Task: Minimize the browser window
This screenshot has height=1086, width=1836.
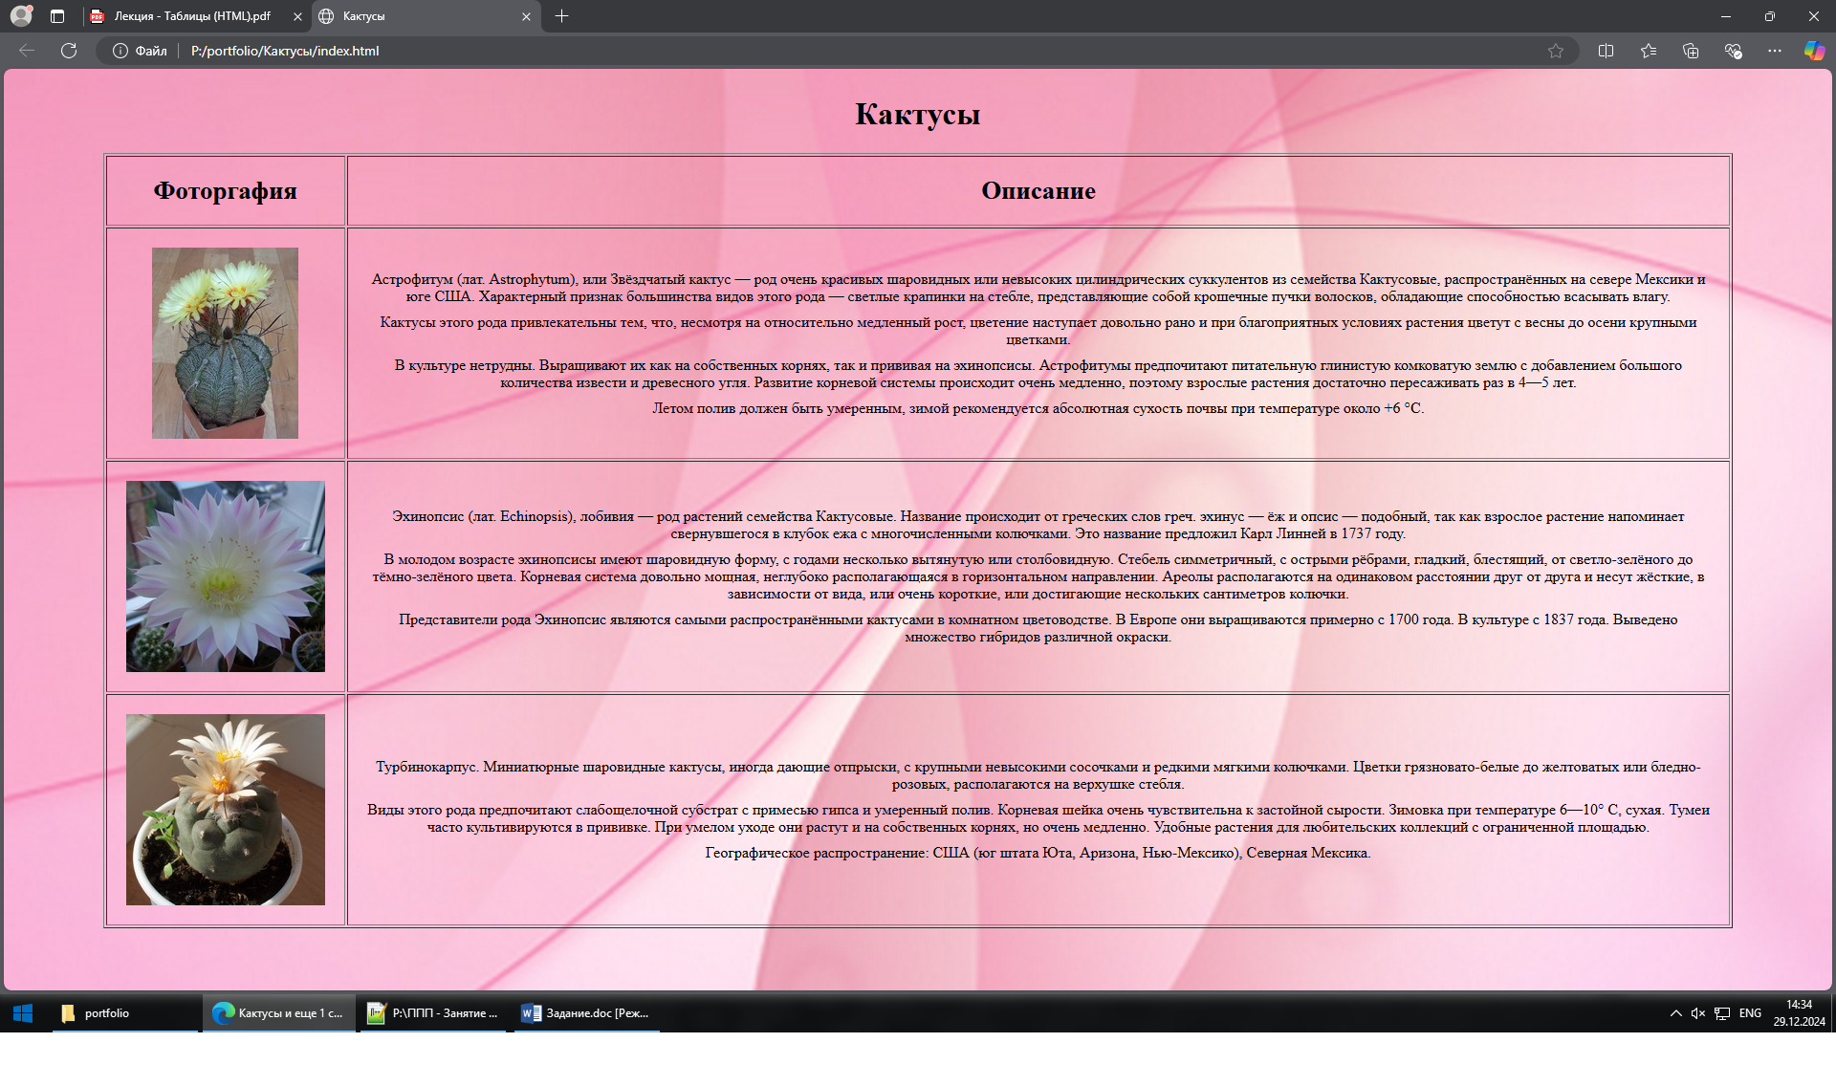Action: [1726, 16]
